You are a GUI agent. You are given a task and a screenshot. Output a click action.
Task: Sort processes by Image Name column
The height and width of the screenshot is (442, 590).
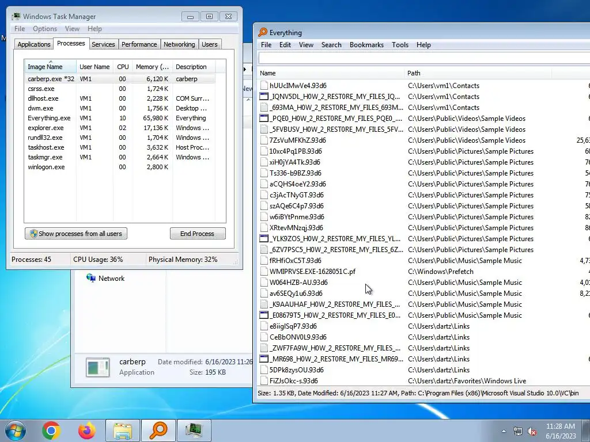tap(51, 66)
